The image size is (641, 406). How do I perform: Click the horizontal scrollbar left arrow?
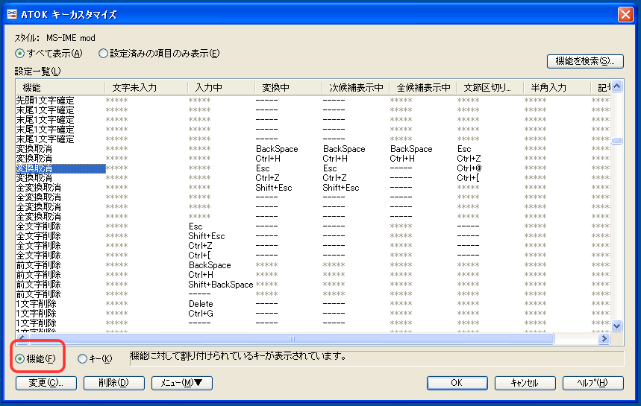point(22,338)
